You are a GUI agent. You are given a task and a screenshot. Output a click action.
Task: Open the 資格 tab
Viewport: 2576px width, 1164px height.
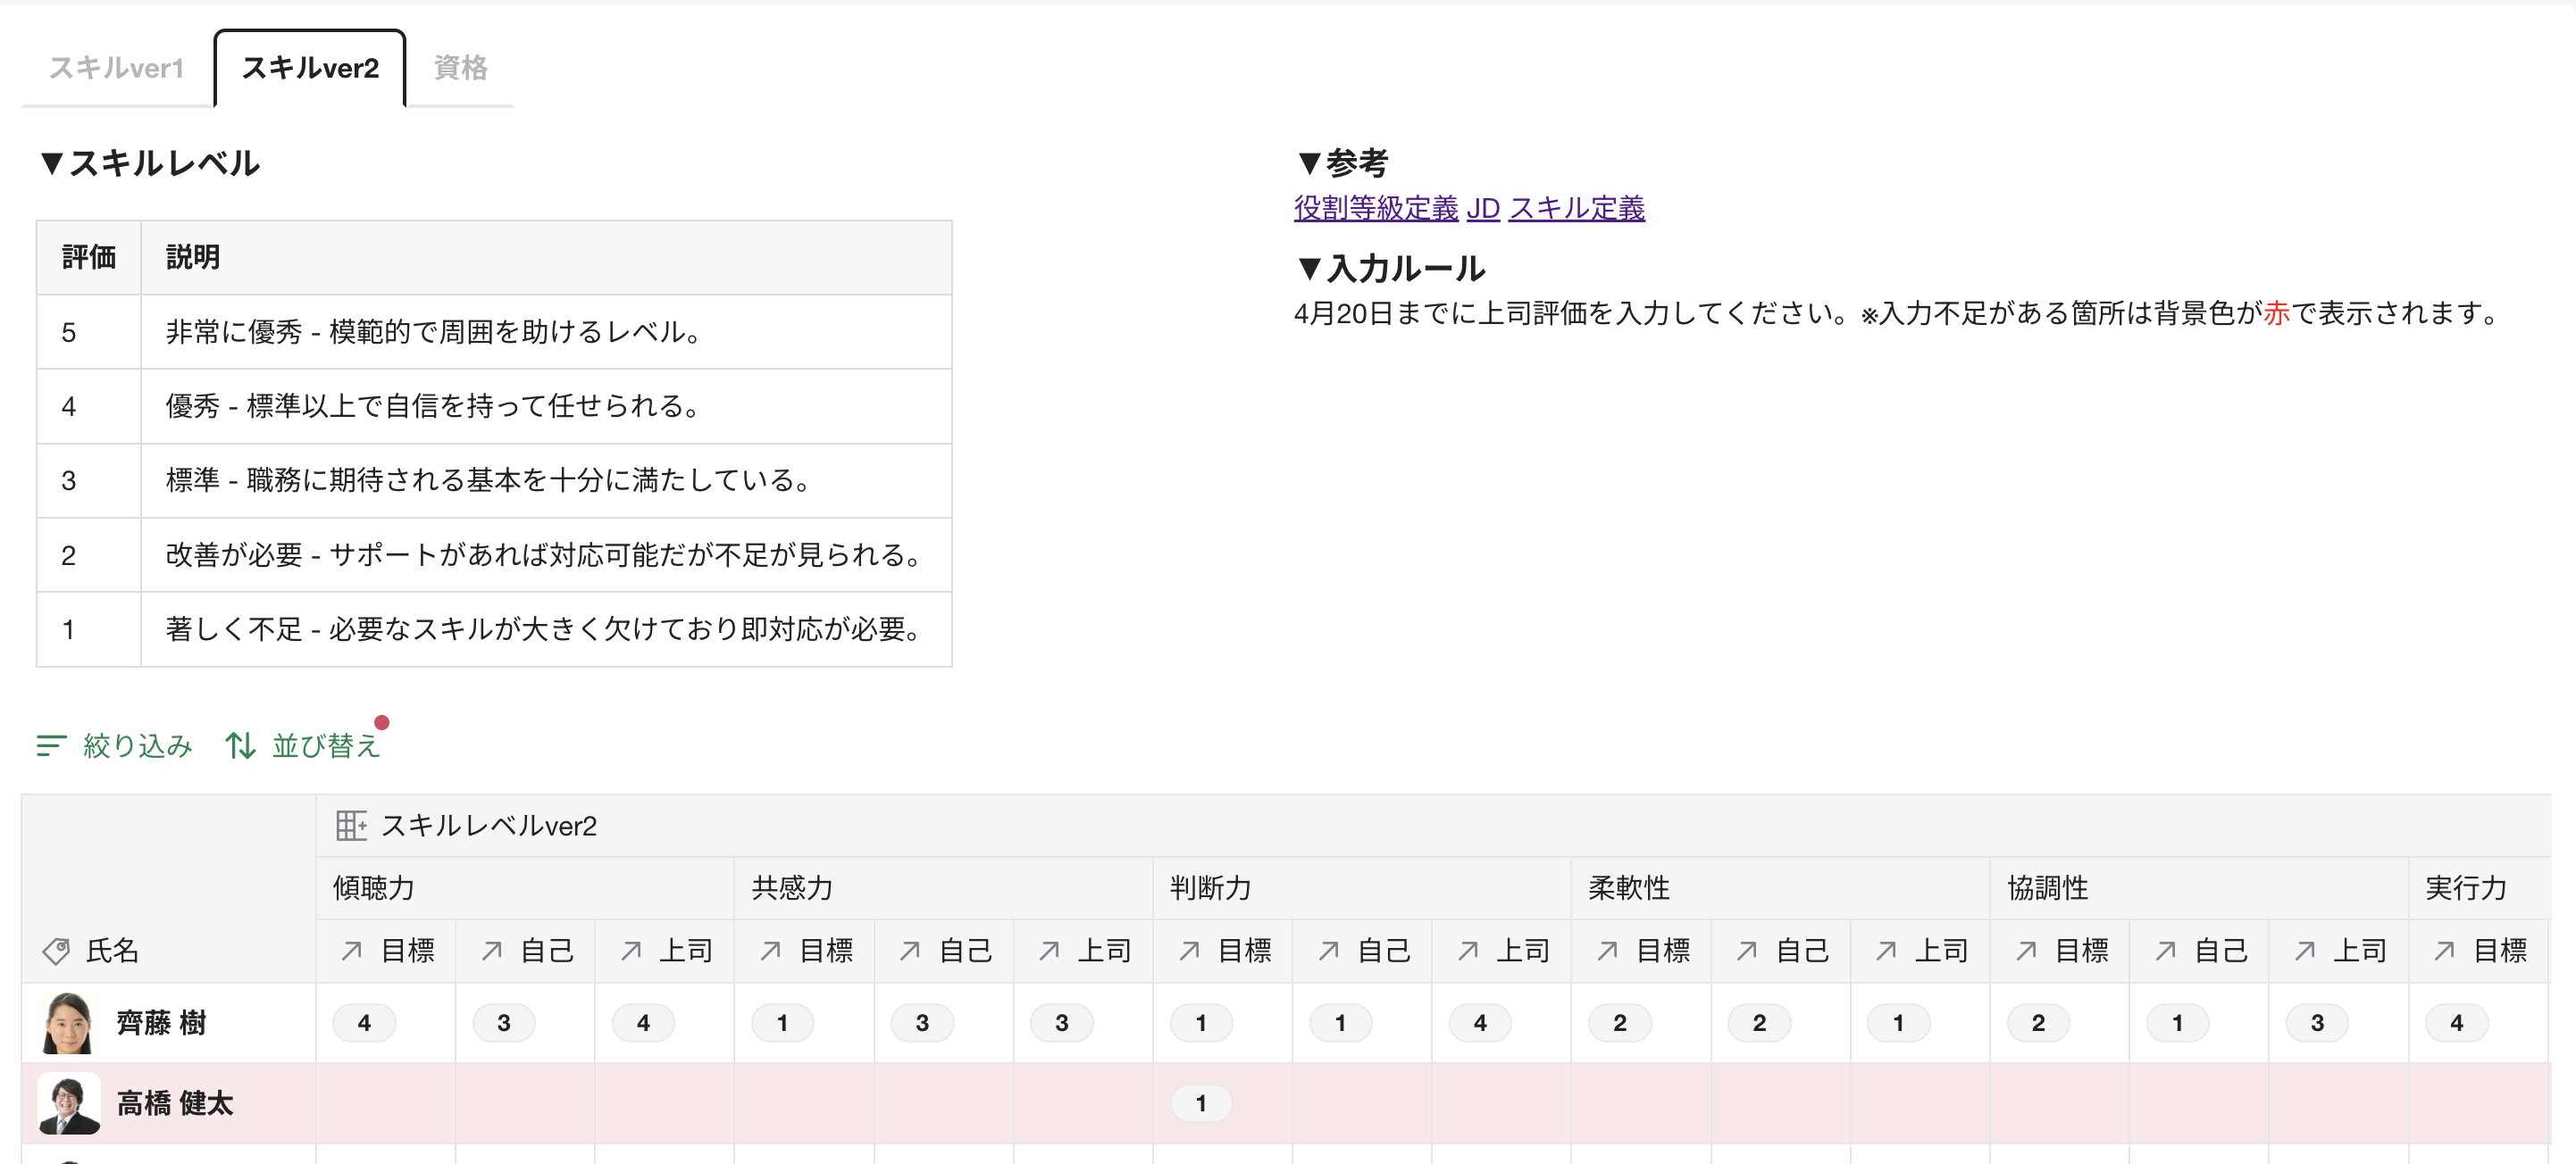[460, 68]
